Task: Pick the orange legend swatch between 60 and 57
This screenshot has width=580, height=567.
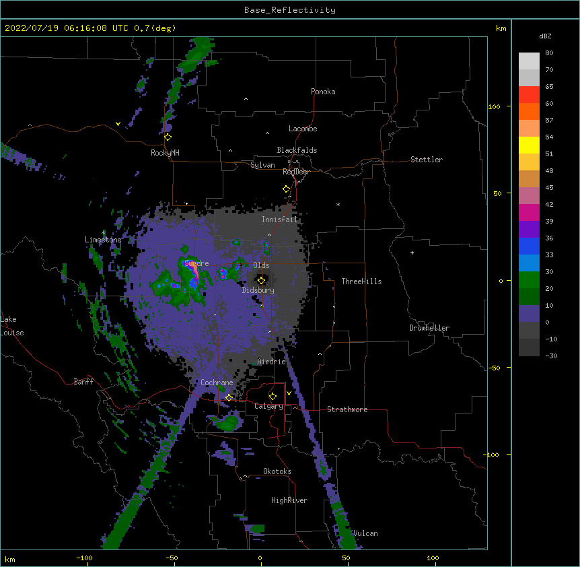Action: pos(529,111)
